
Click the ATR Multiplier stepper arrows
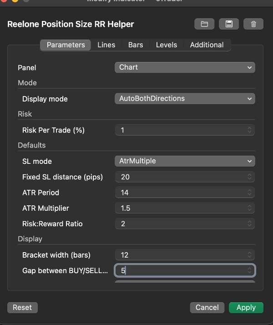(x=249, y=208)
